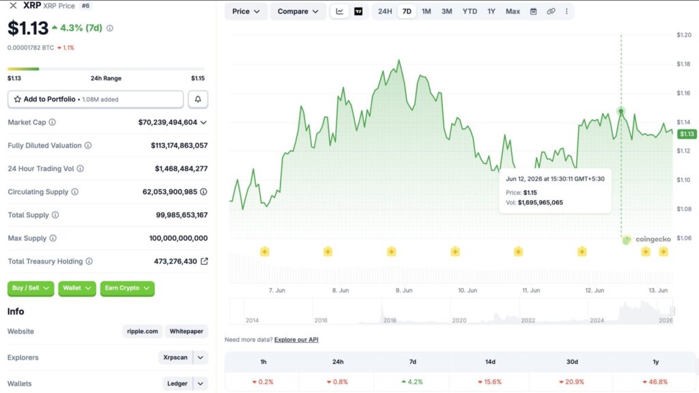The image size is (699, 393).
Task: Select the 1M time range
Action: pos(426,12)
